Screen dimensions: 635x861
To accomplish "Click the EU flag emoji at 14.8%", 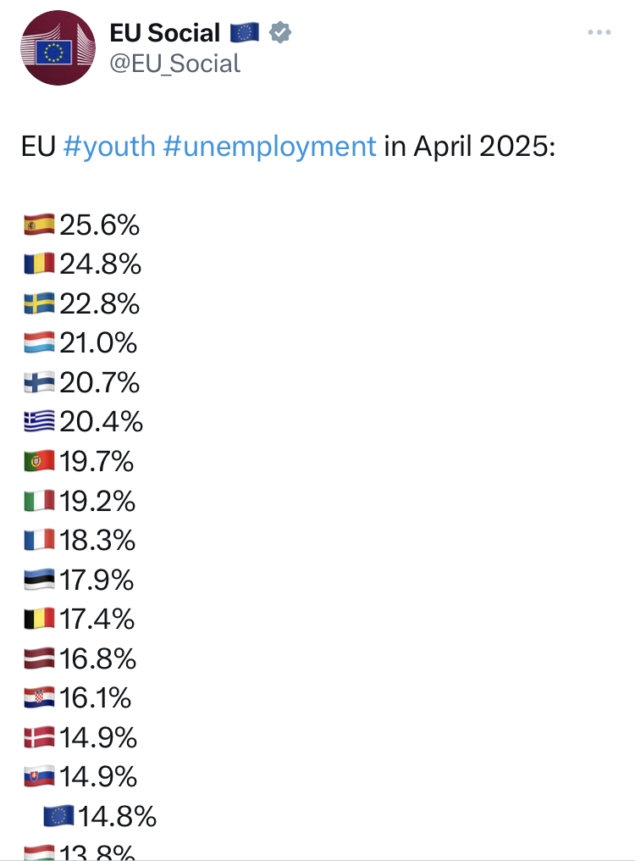I will [x=58, y=815].
